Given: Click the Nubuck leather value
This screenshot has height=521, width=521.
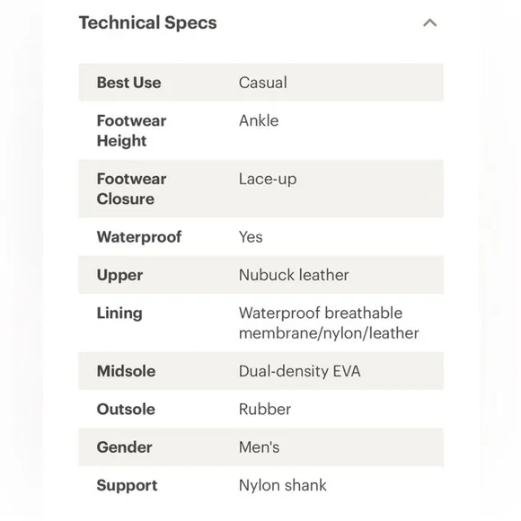Looking at the screenshot, I should tap(294, 275).
